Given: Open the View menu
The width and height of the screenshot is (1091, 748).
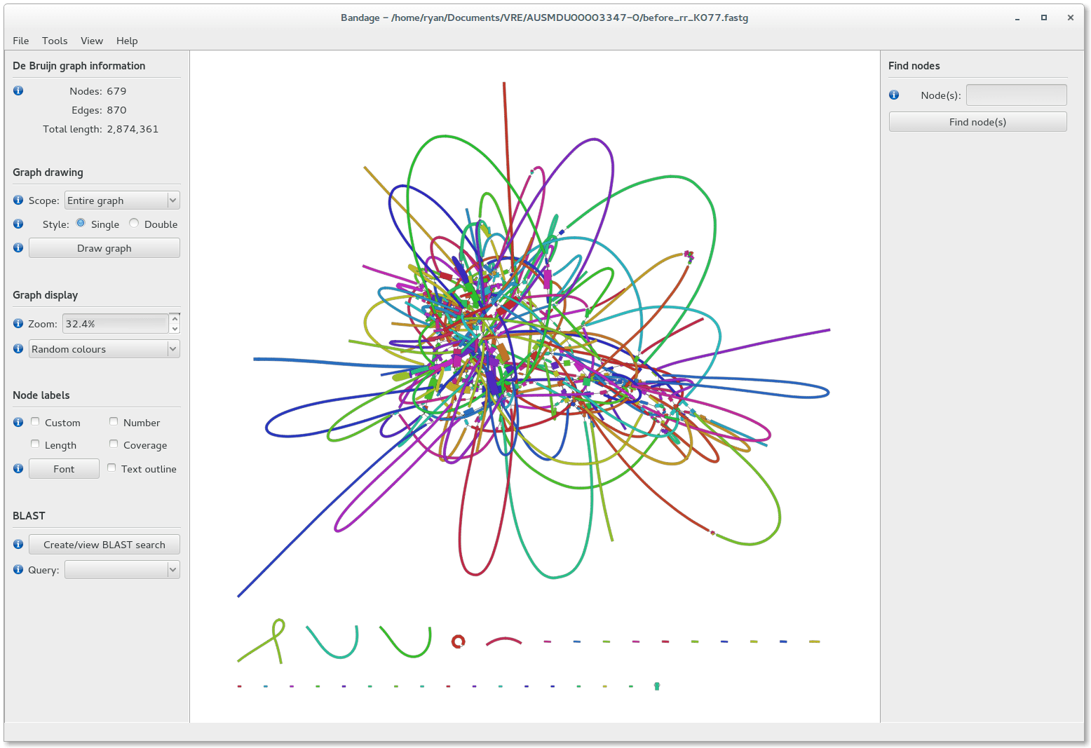Looking at the screenshot, I should pos(92,41).
